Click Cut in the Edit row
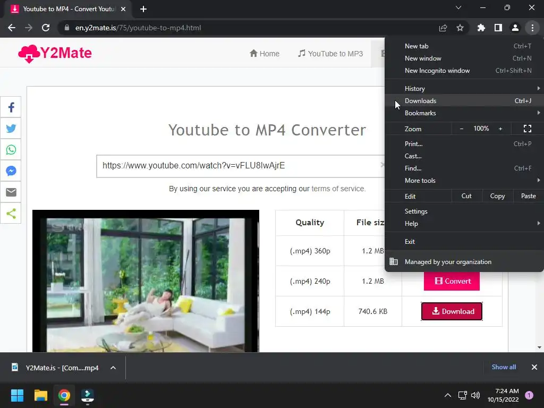Screen dimensions: 544x408 [x=466, y=196]
